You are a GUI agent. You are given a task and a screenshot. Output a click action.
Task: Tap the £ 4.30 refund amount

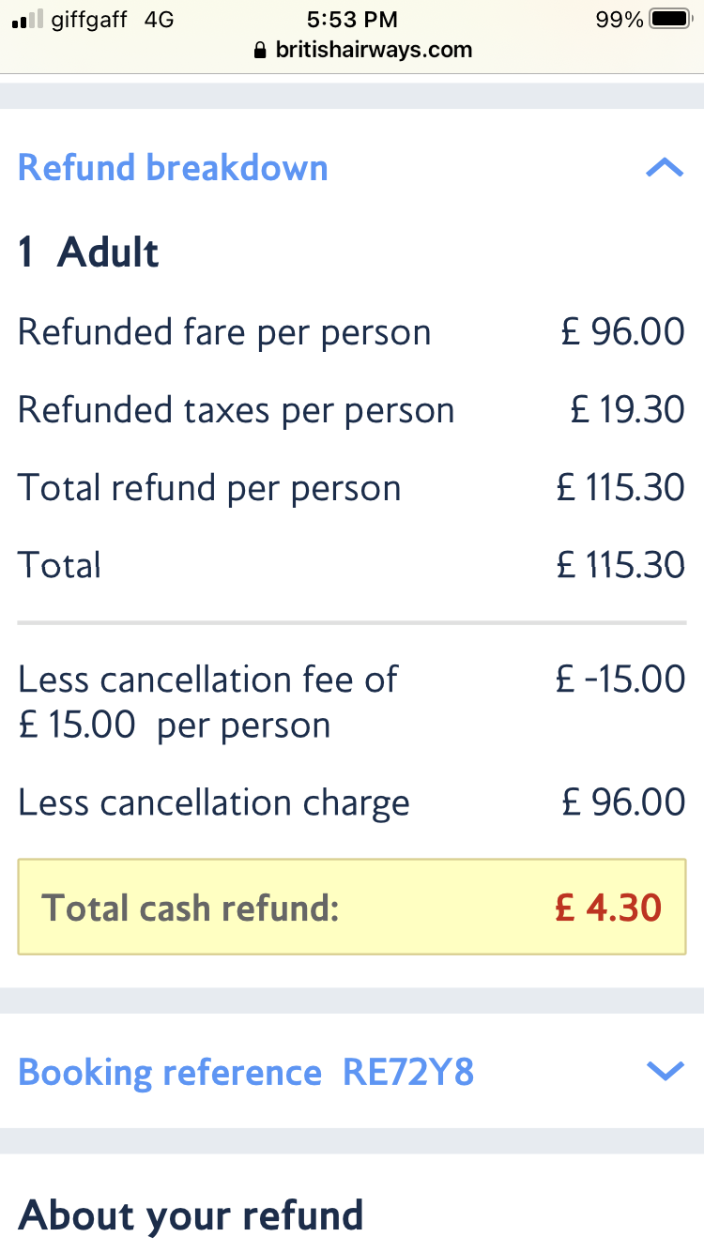pyautogui.click(x=608, y=908)
